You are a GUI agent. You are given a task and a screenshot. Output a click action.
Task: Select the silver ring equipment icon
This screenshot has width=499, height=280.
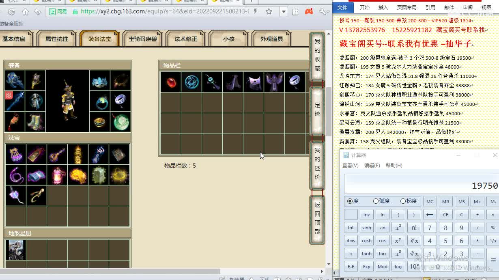click(x=120, y=101)
